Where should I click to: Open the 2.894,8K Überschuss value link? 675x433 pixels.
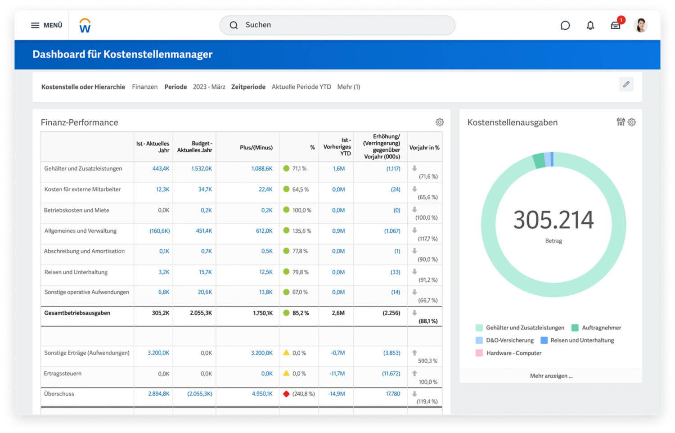click(x=159, y=394)
